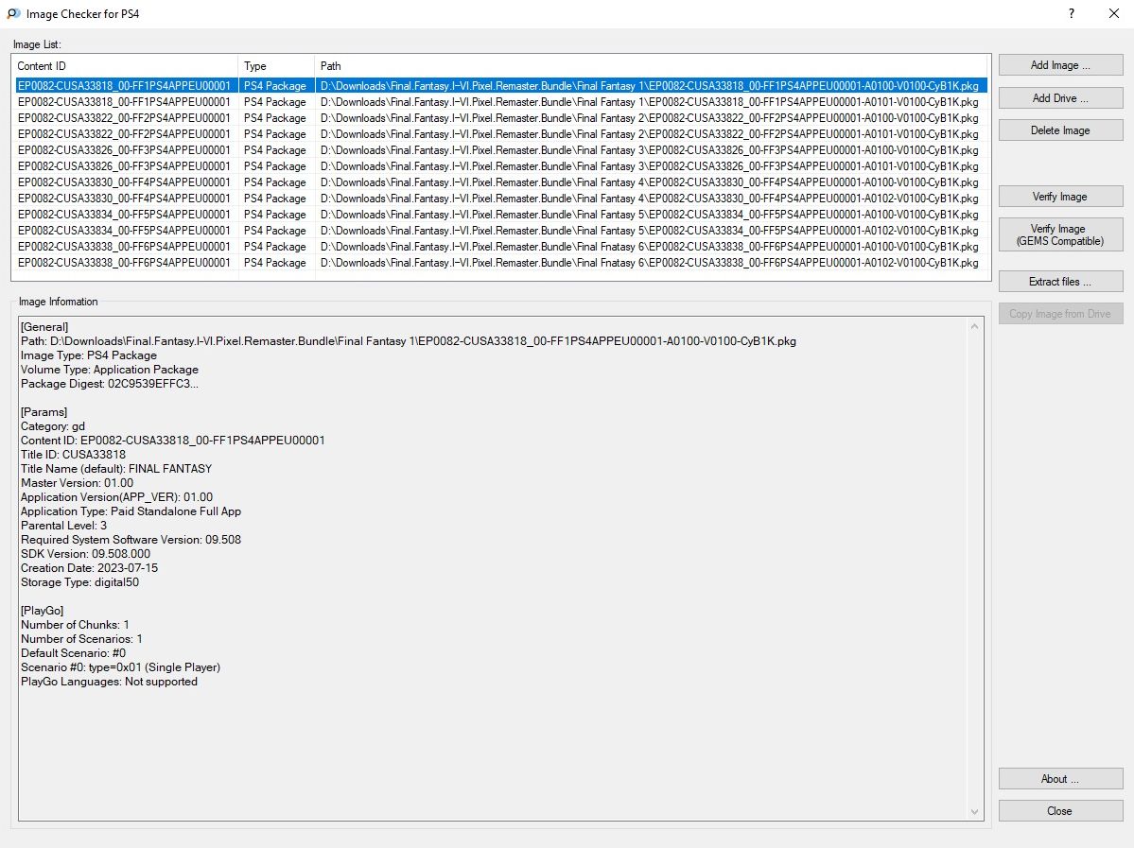Run Verify Image (GEMS Compatible)

click(x=1060, y=235)
